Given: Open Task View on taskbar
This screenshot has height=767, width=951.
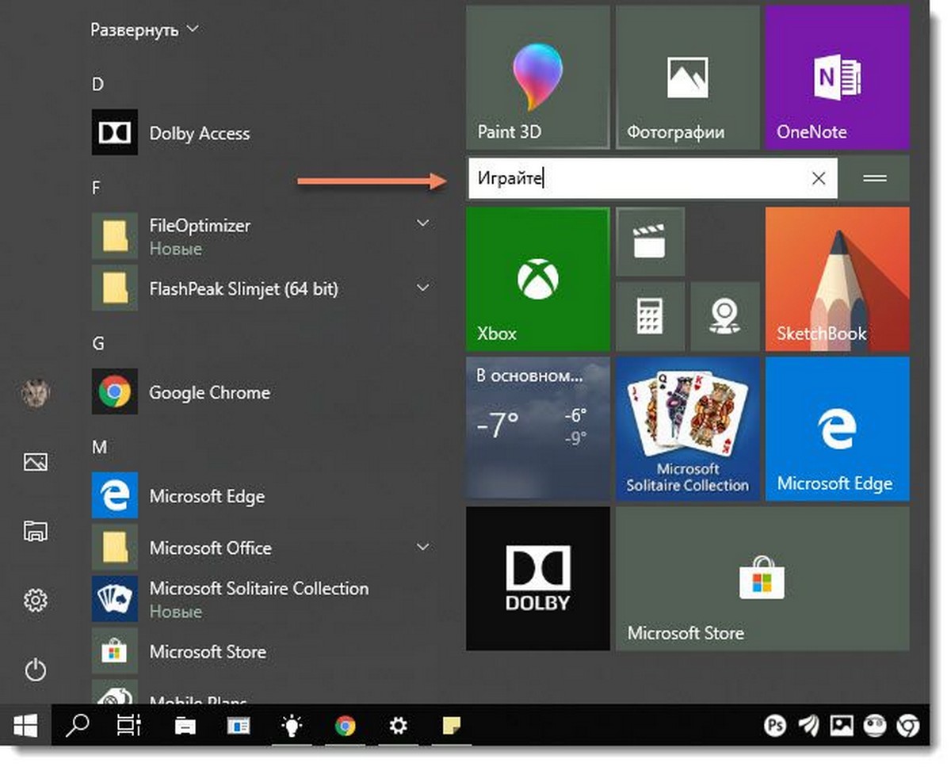Looking at the screenshot, I should 128,725.
